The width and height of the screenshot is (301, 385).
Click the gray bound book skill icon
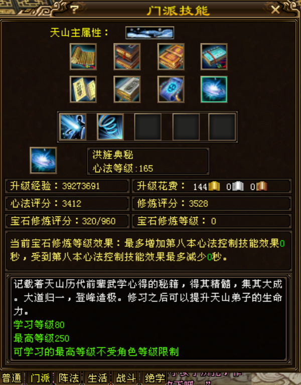pyautogui.click(x=127, y=89)
